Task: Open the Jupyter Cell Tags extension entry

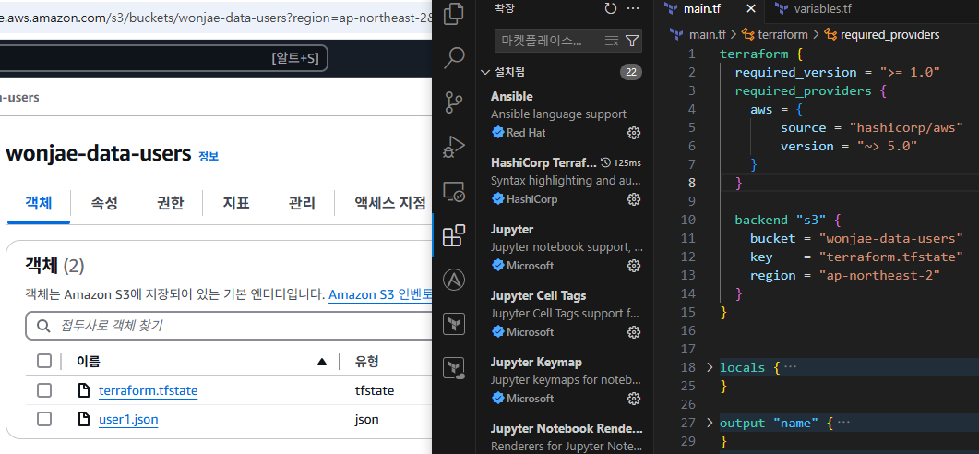Action: (x=566, y=313)
